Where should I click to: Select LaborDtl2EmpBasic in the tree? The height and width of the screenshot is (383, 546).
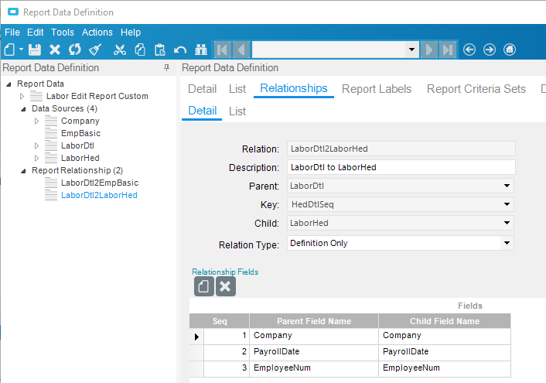100,183
